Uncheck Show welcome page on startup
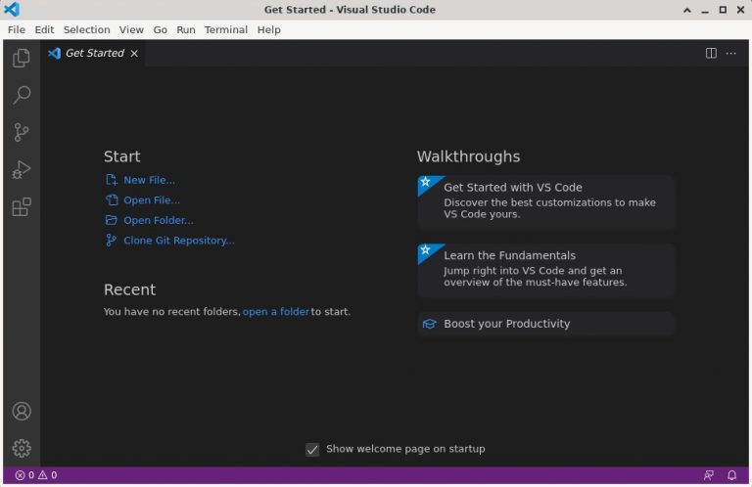Image resolution: width=752 pixels, height=487 pixels. tap(312, 449)
